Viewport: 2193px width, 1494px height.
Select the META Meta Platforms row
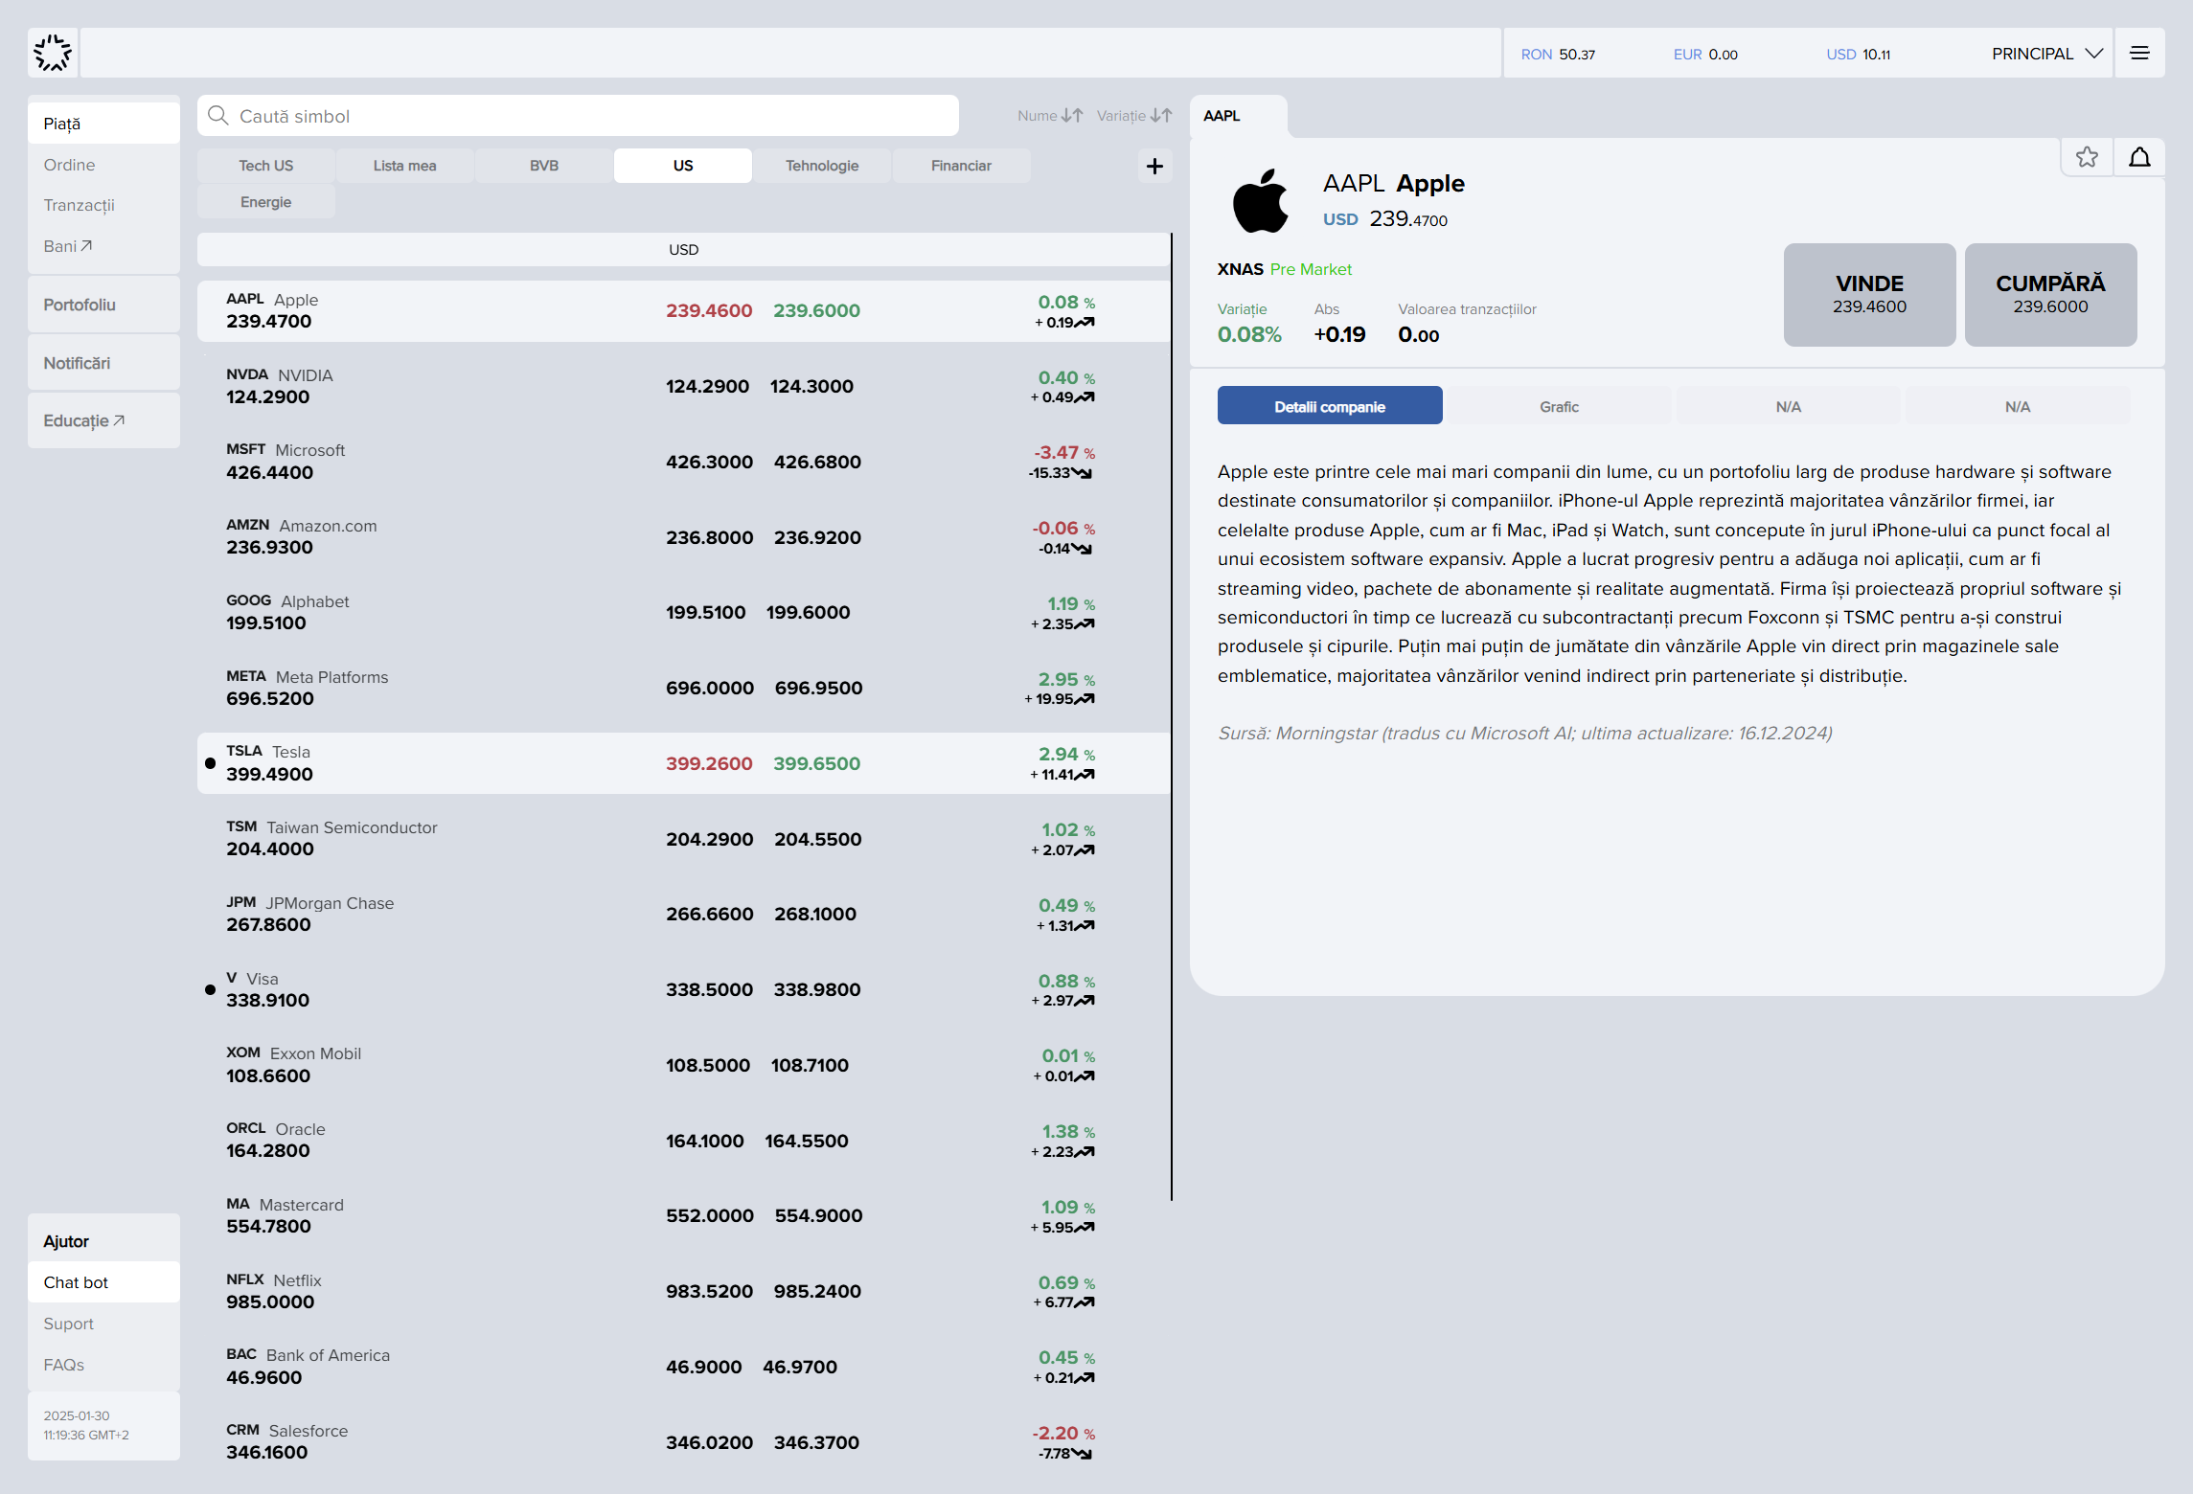click(x=683, y=688)
